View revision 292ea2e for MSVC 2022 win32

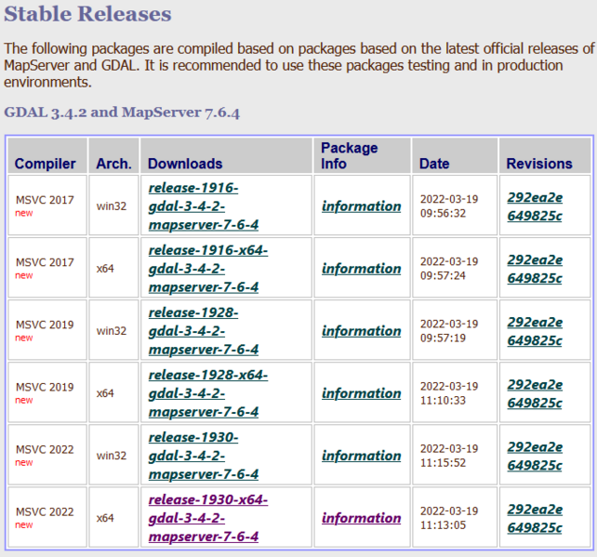535,446
